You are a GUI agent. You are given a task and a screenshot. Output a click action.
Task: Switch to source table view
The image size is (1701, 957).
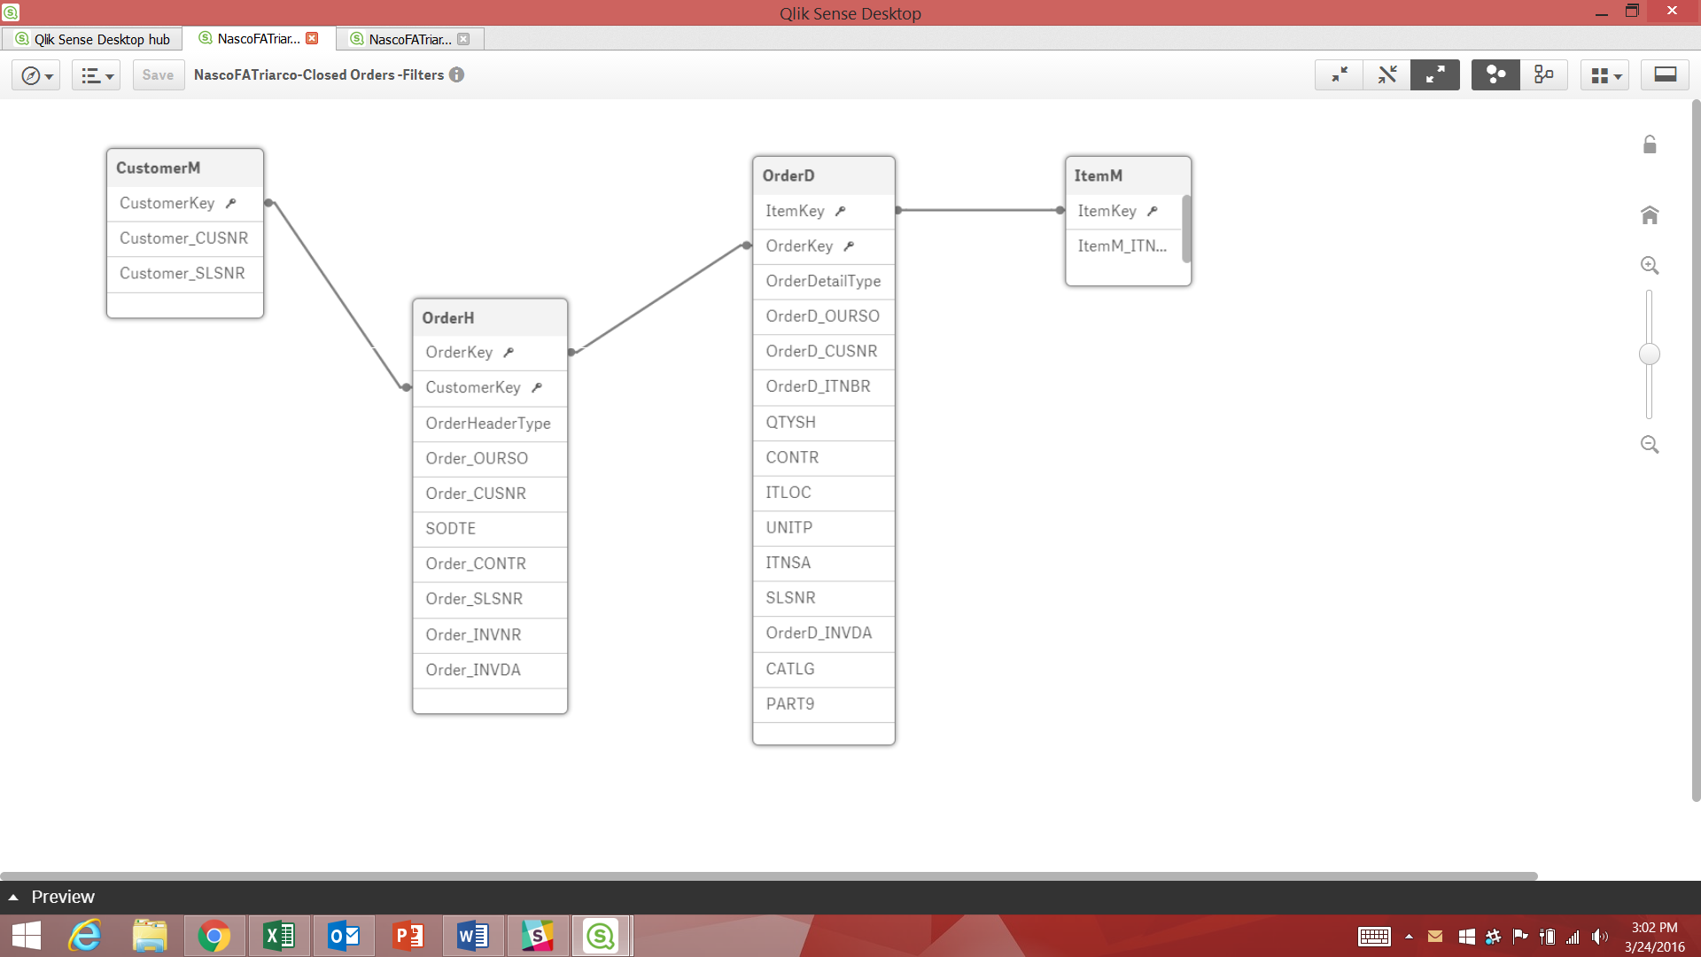pyautogui.click(x=1543, y=75)
